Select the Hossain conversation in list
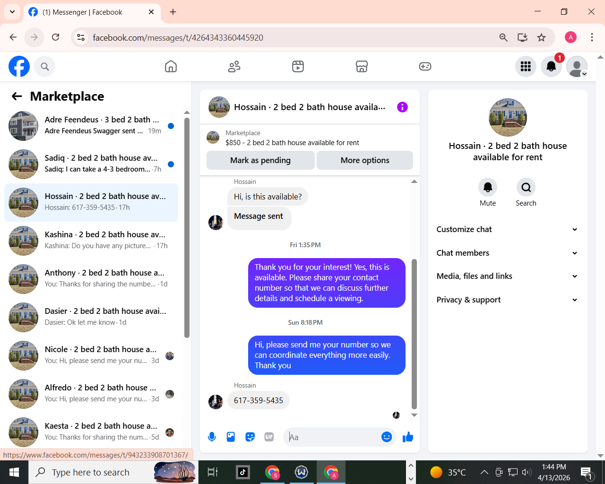 91,202
